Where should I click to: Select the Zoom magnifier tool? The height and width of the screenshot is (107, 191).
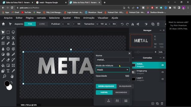tap(4, 76)
